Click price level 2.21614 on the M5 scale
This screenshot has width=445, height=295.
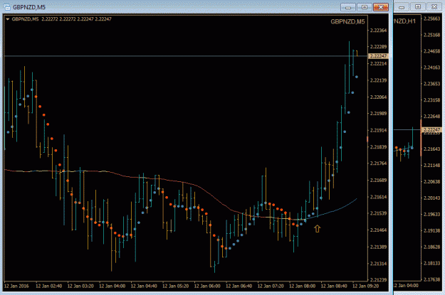(378, 197)
